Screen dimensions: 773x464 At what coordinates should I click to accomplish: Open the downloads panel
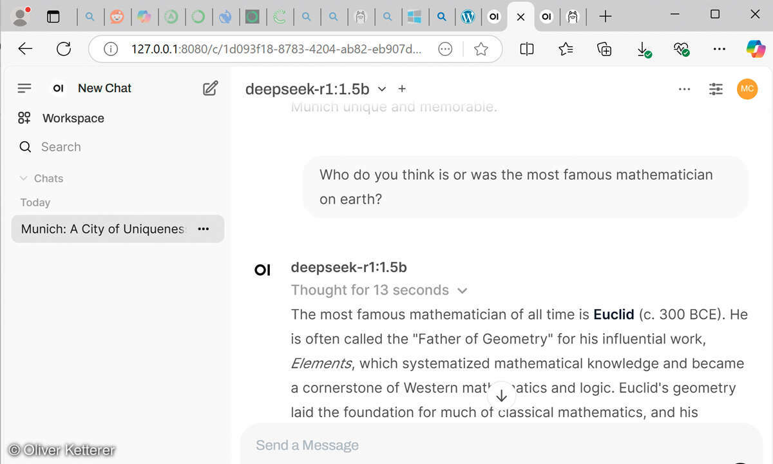tap(643, 49)
